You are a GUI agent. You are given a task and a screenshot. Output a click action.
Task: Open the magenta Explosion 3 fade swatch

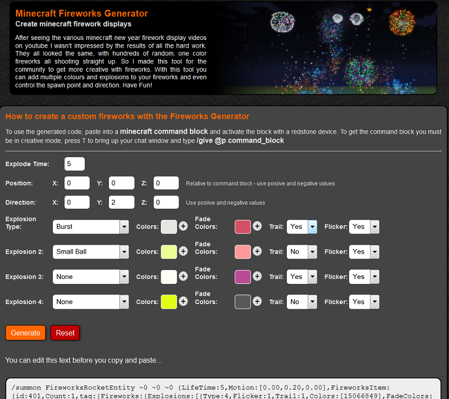point(242,277)
